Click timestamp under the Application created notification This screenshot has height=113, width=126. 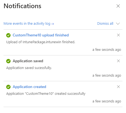tap(107, 101)
